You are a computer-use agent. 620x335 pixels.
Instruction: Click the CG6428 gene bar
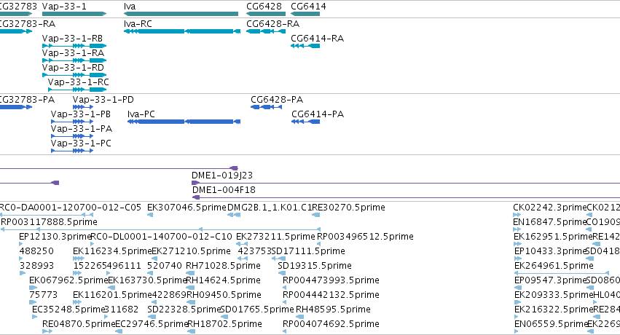(266, 14)
